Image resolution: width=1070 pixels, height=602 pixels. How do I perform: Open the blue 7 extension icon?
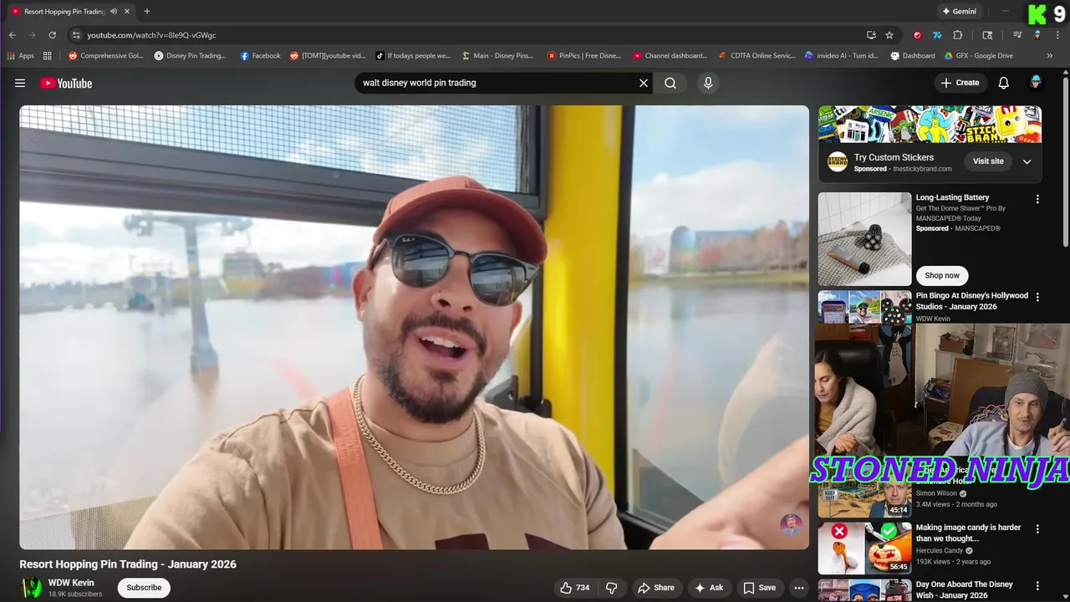click(x=937, y=35)
